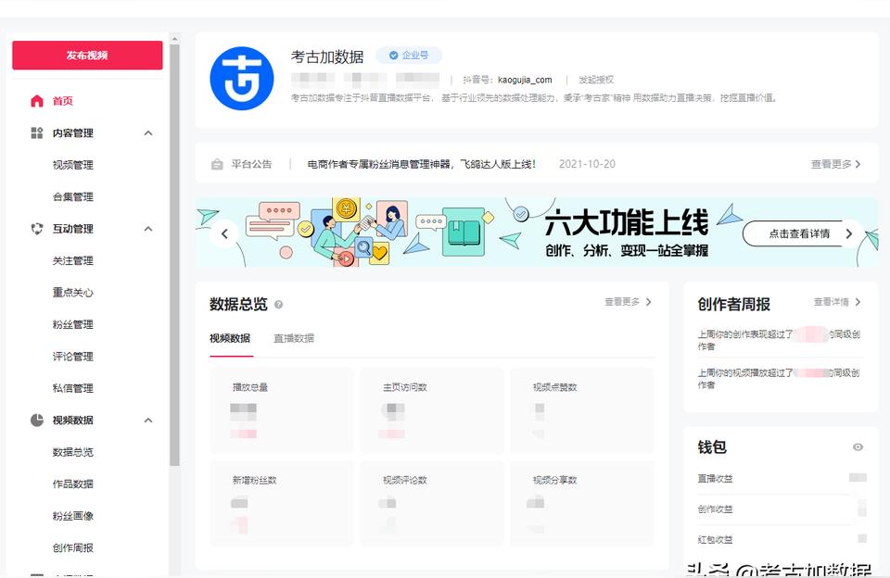Viewport: 890px width, 578px height.
Task: Click the 考古加数据 profile avatar
Action: [242, 79]
